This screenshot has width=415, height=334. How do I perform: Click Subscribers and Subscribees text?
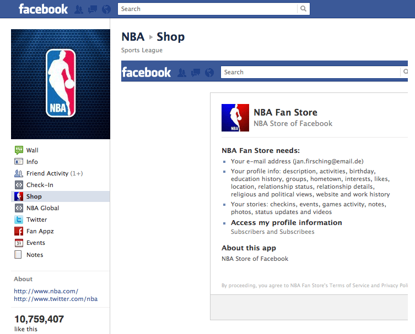click(x=273, y=232)
